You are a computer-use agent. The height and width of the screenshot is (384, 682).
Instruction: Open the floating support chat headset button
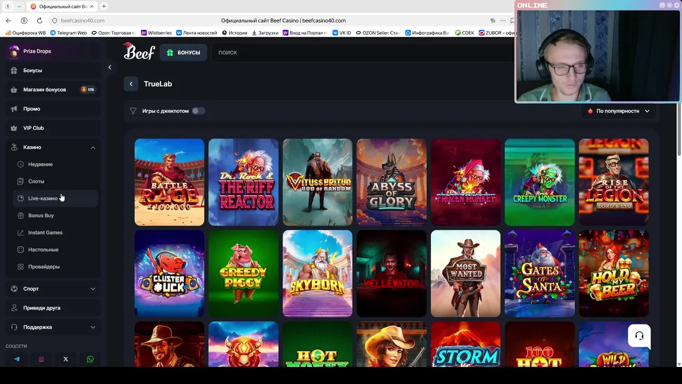[639, 336]
